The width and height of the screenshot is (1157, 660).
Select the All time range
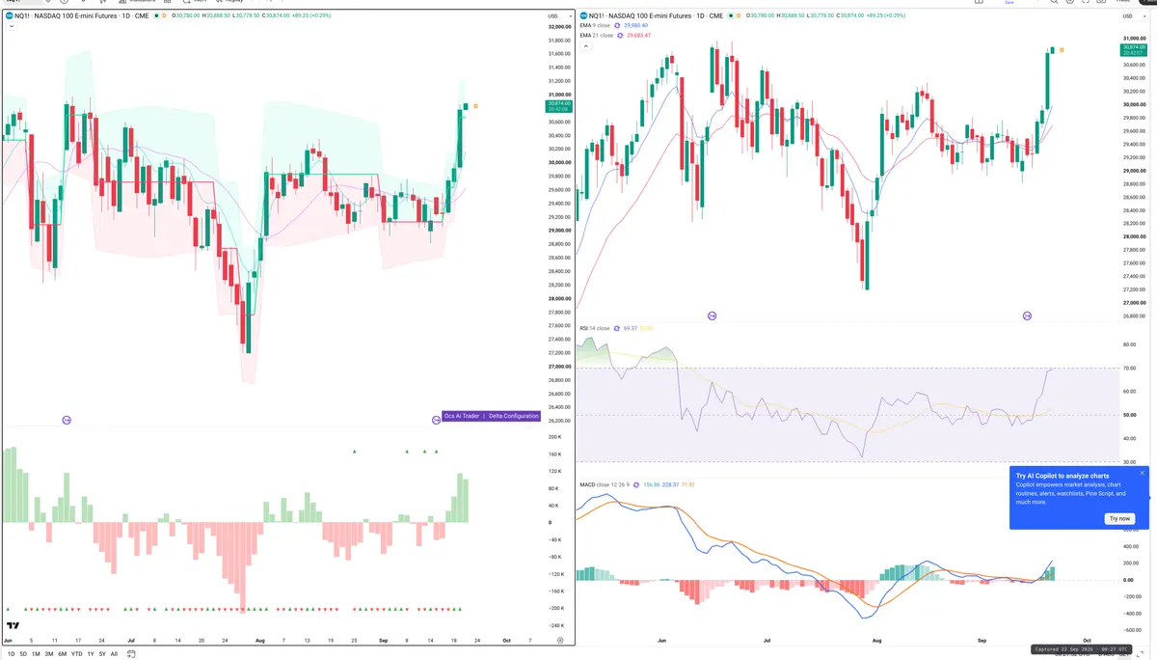(x=114, y=654)
